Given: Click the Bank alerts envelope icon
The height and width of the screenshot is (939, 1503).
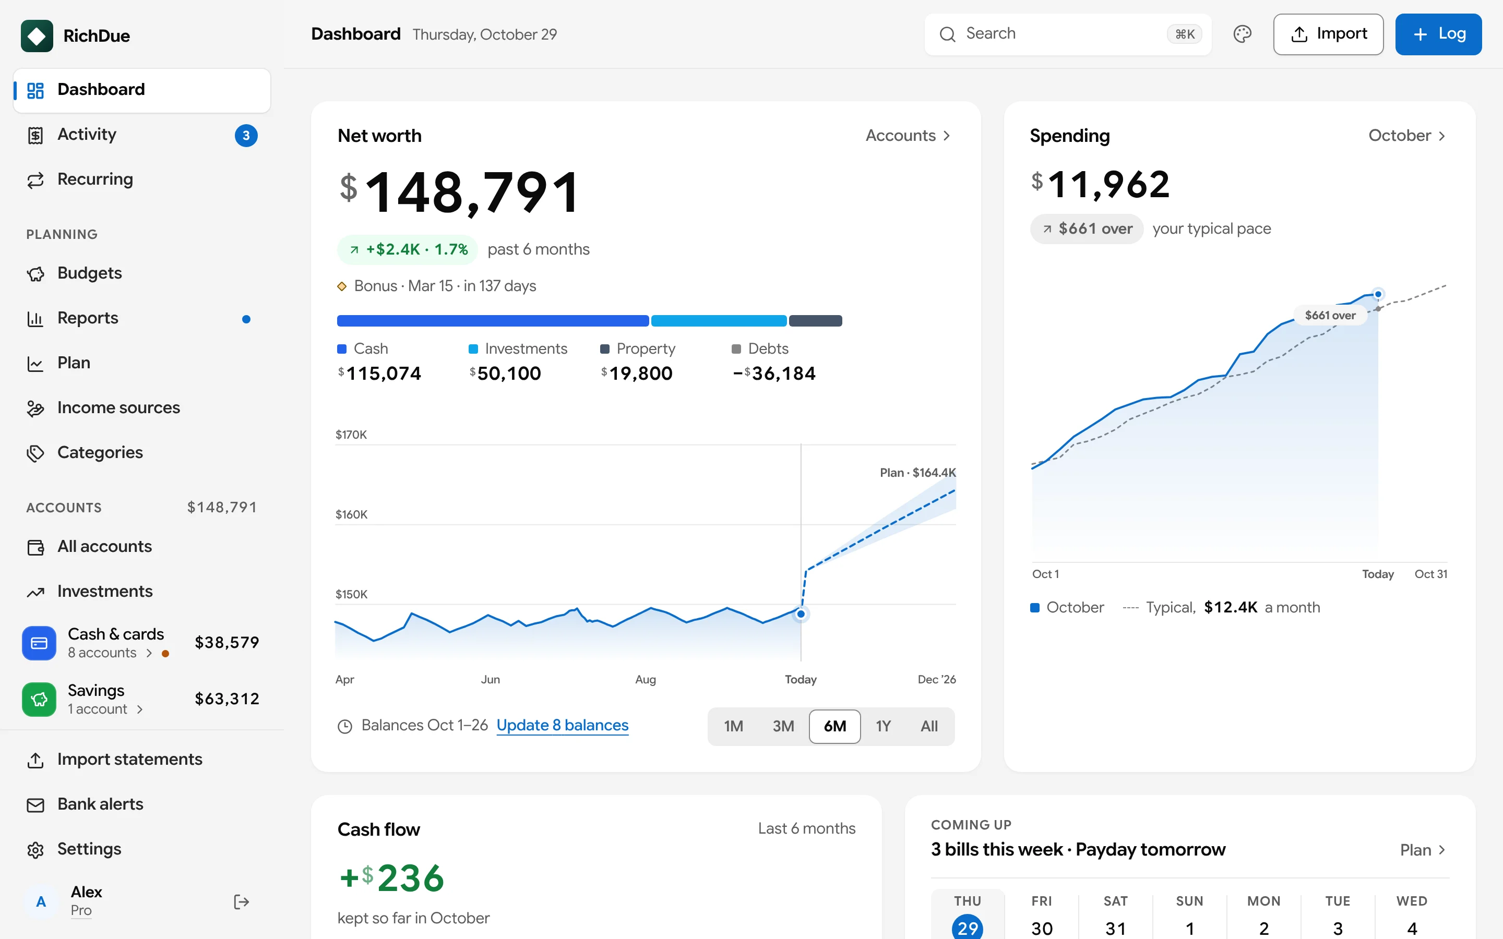Looking at the screenshot, I should (35, 805).
